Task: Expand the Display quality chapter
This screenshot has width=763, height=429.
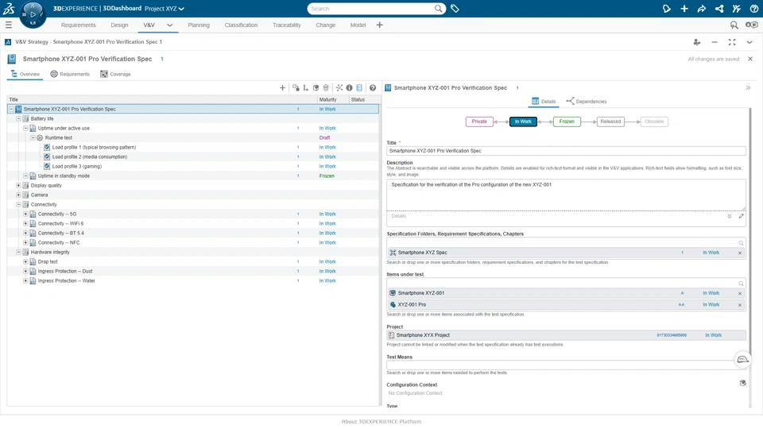Action: click(x=18, y=185)
